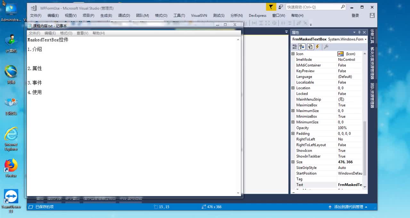Open the 团队资源管理器 side tab
Image resolution: width=410 pixels, height=218 pixels.
372,96
